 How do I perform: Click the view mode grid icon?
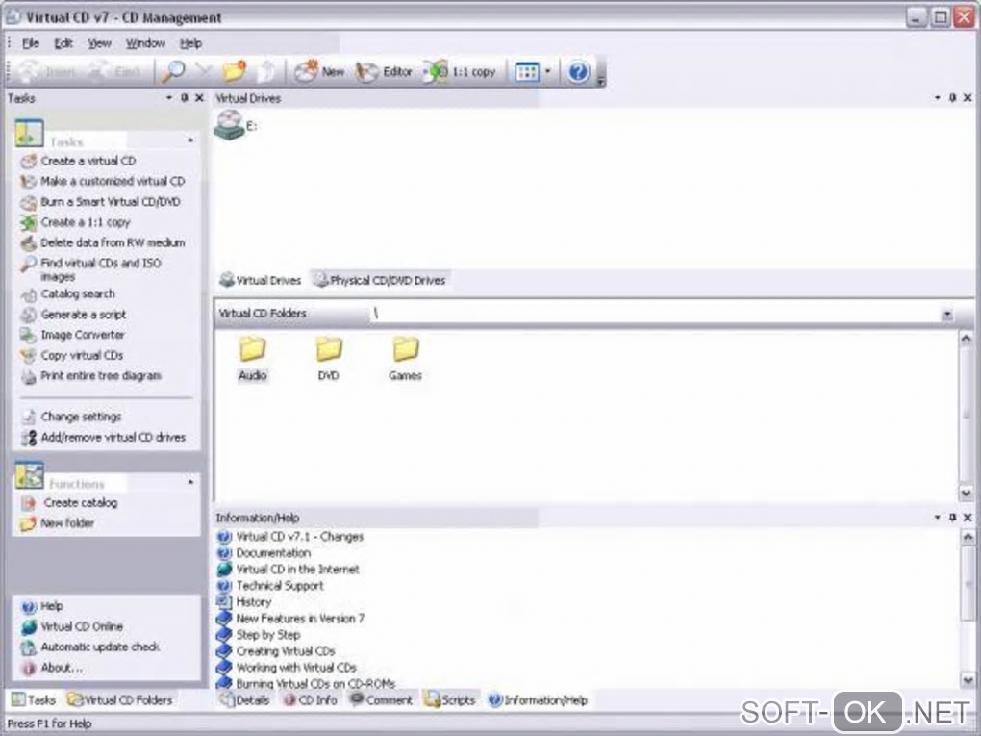(526, 72)
